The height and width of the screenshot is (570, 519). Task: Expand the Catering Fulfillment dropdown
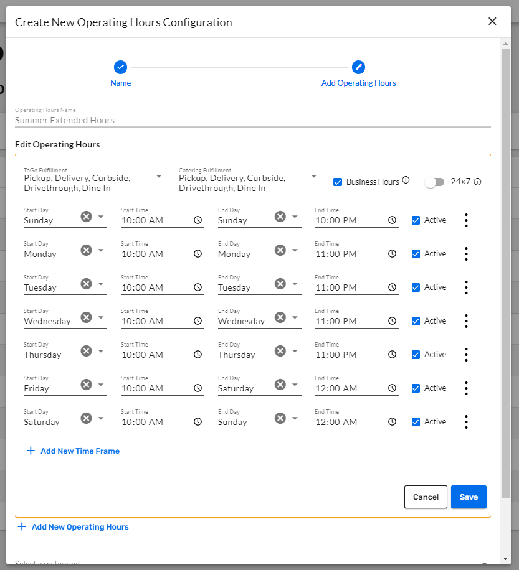pyautogui.click(x=314, y=176)
